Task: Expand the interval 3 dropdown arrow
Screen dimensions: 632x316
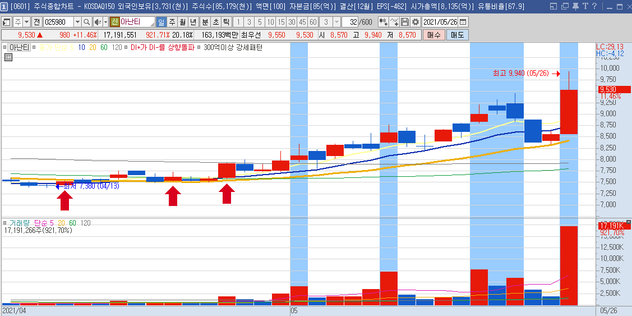Action: [336, 22]
